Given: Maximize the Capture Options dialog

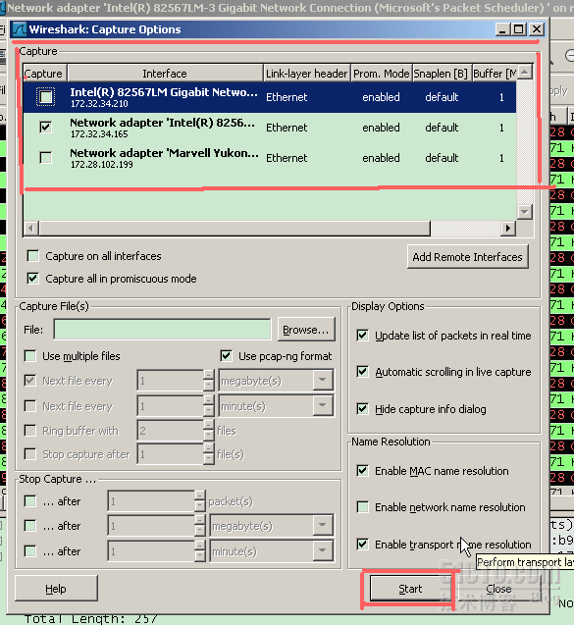Looking at the screenshot, I should 519,29.
